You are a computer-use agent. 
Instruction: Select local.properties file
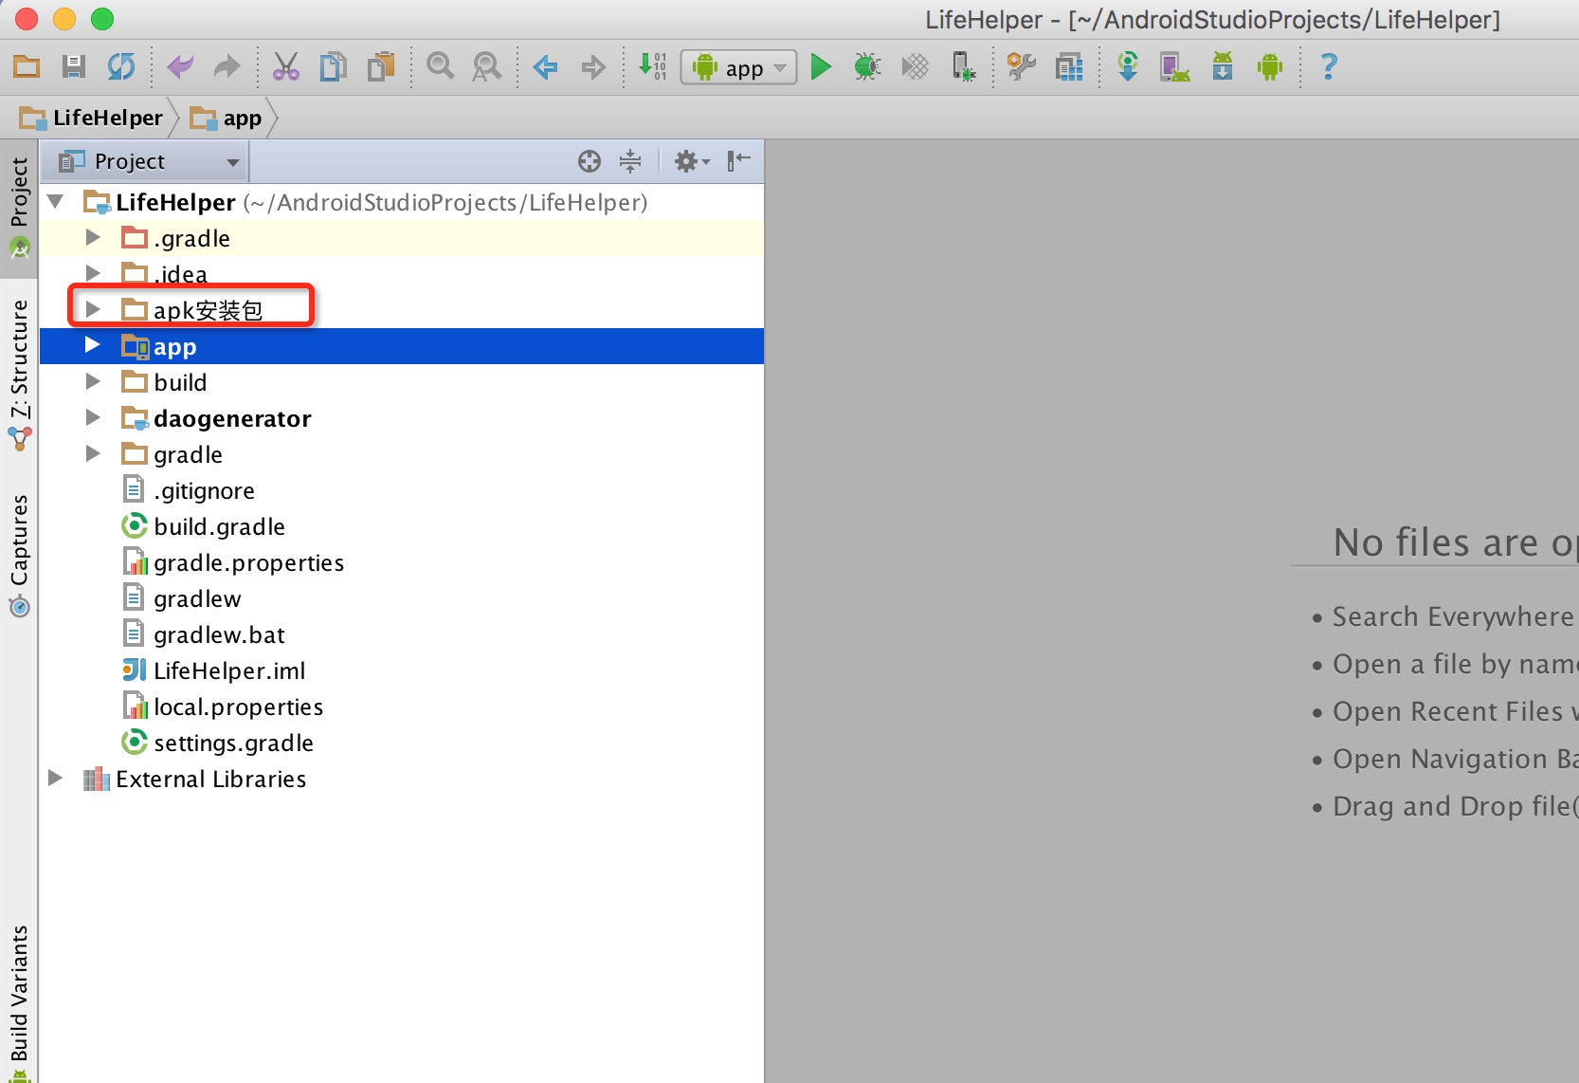tap(402, 707)
